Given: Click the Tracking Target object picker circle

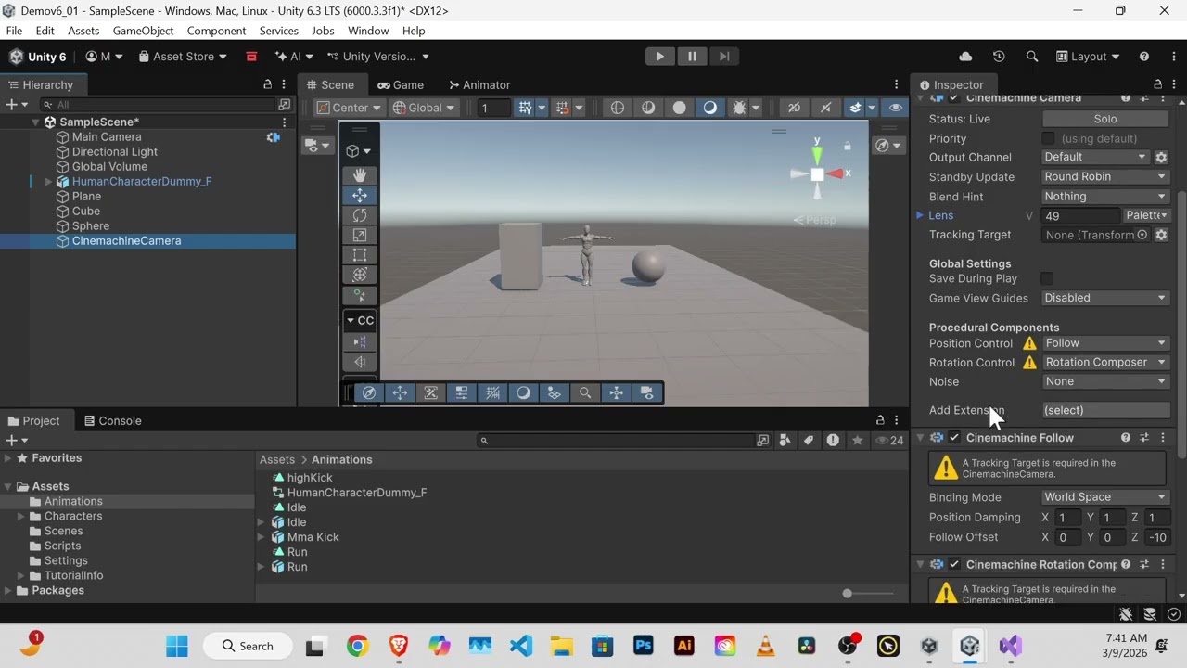Looking at the screenshot, I should [x=1142, y=235].
